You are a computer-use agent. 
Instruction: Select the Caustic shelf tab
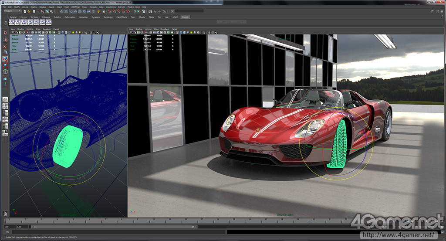(x=186, y=17)
